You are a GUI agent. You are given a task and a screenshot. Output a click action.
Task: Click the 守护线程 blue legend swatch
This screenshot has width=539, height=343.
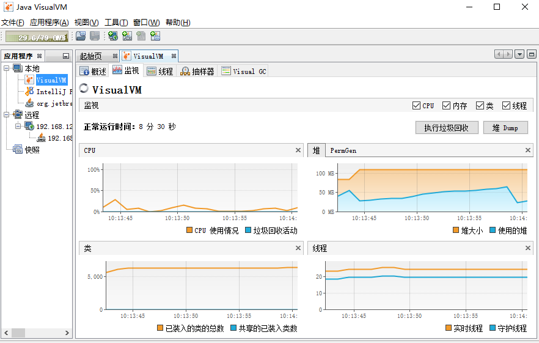pyautogui.click(x=493, y=328)
